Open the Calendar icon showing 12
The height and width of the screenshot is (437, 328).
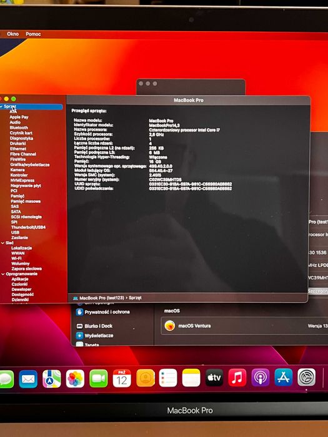click(x=122, y=378)
